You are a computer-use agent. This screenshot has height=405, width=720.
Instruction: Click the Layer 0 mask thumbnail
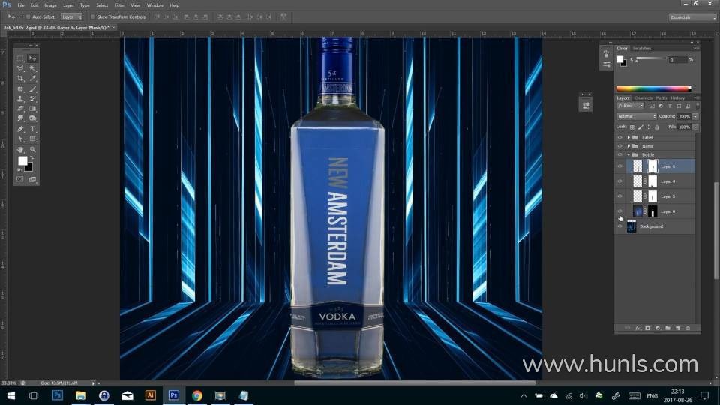652,211
